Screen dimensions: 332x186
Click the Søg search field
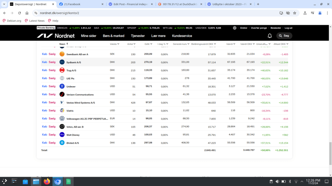tap(284, 36)
